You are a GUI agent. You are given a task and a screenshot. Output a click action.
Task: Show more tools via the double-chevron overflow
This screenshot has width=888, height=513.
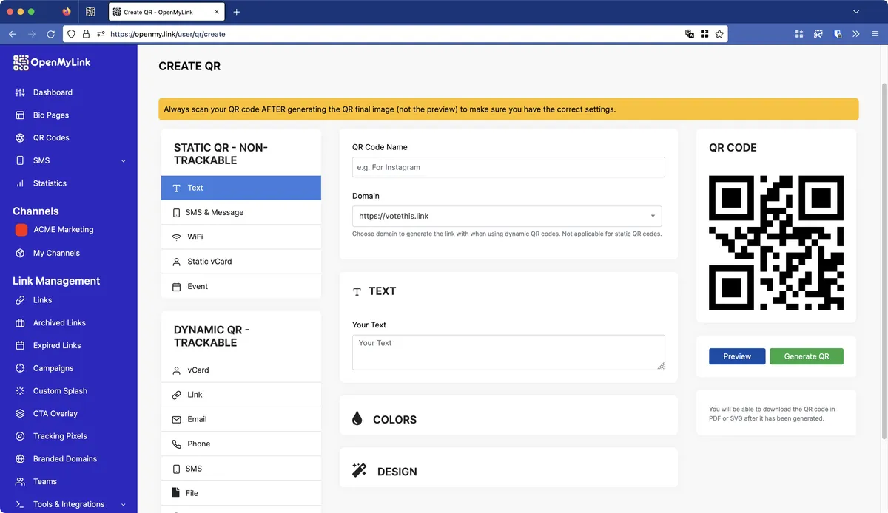coord(856,34)
